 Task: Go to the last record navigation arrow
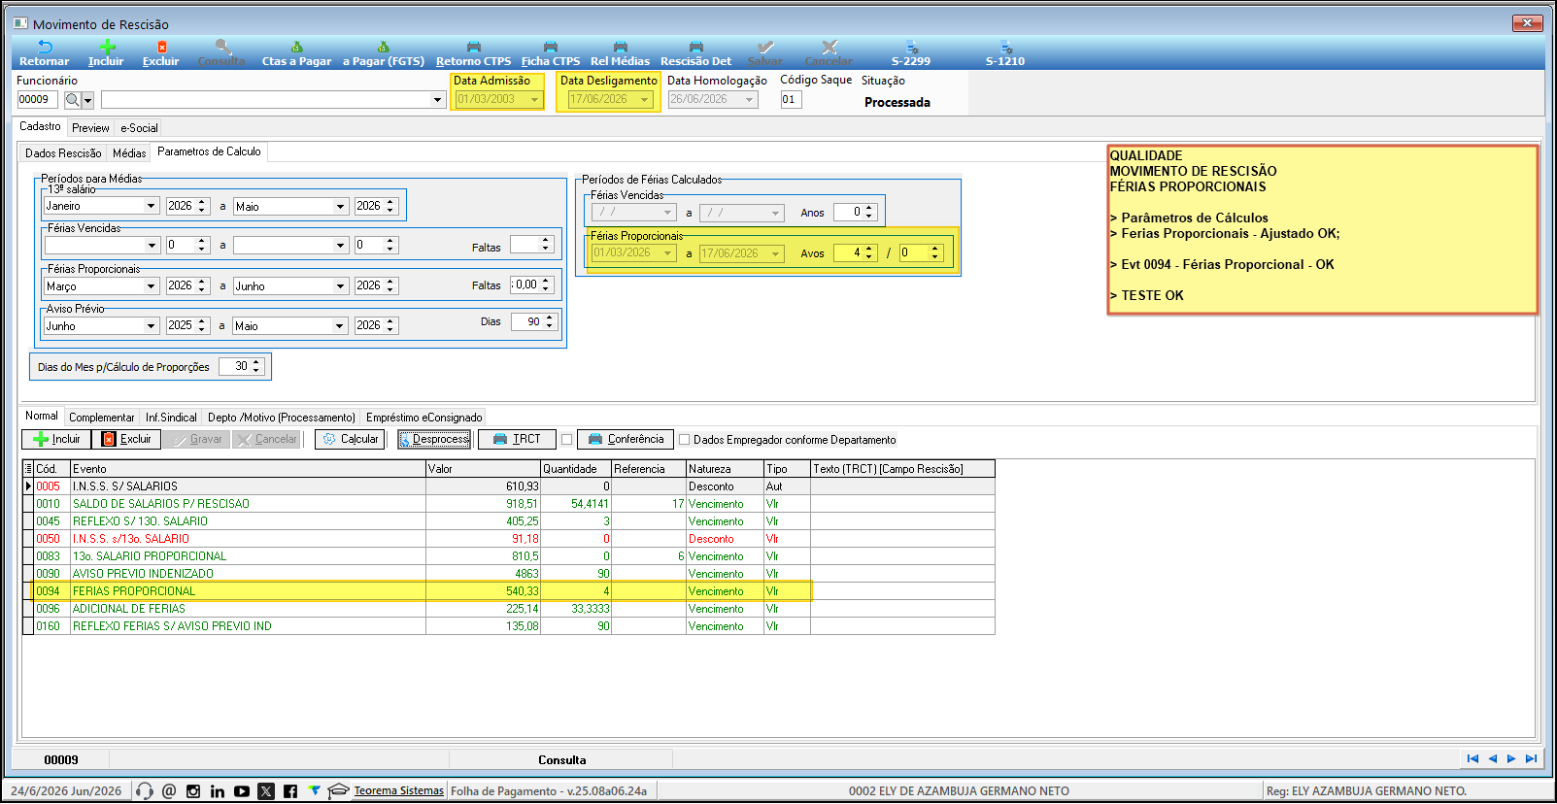(x=1531, y=759)
